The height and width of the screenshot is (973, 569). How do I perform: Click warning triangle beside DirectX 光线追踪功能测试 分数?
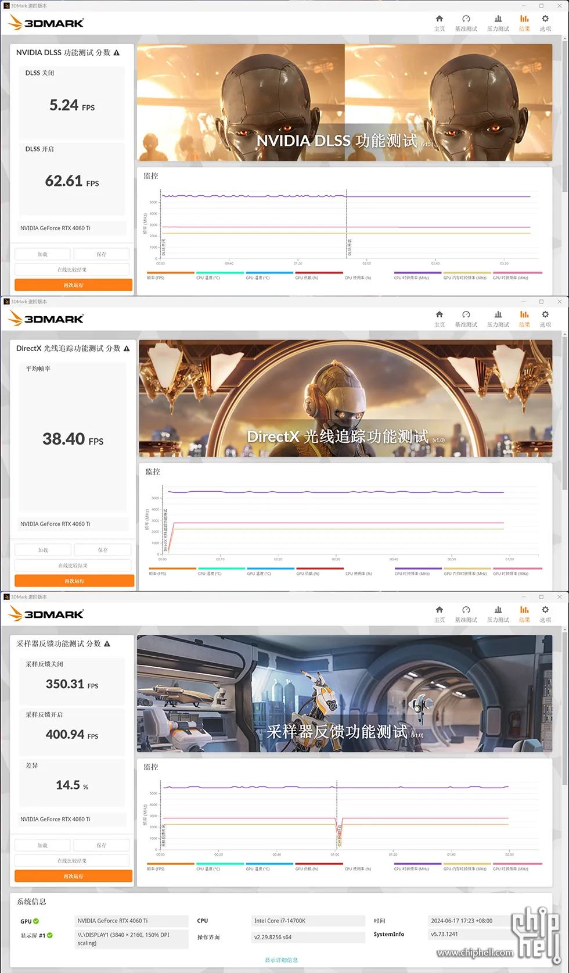tap(127, 348)
